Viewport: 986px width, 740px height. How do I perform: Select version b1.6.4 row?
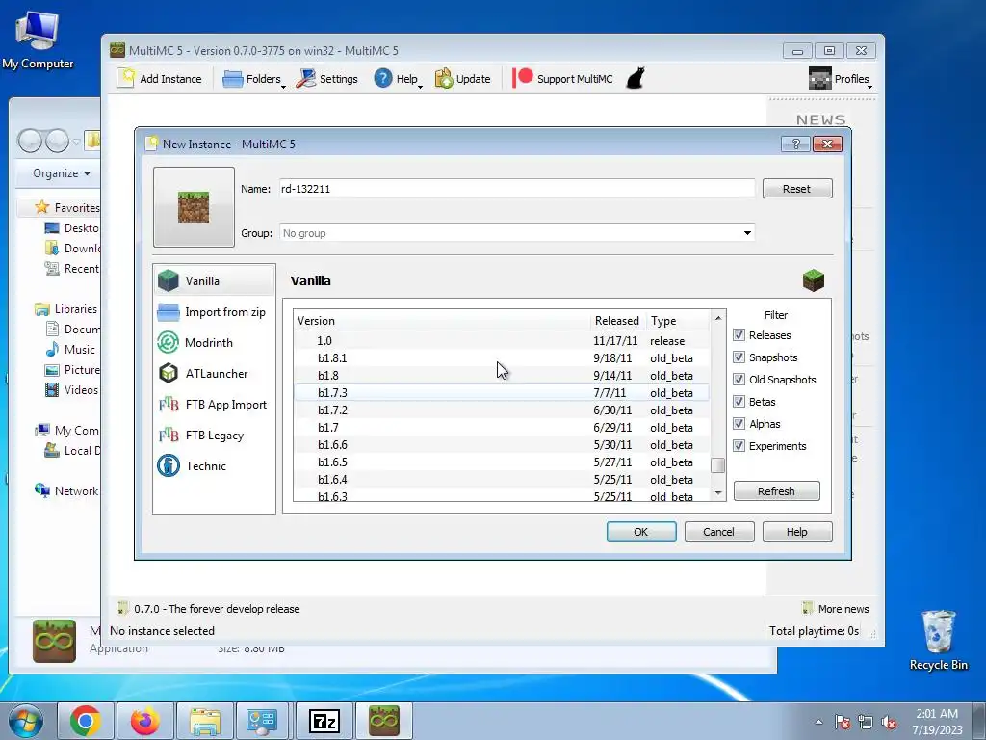[x=502, y=480]
